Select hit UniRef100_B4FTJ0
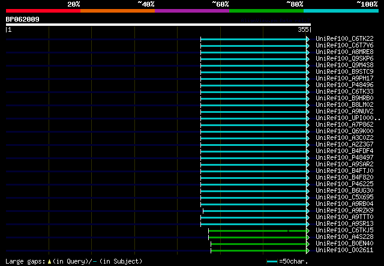This screenshot has width=384, height=266. (x=344, y=171)
